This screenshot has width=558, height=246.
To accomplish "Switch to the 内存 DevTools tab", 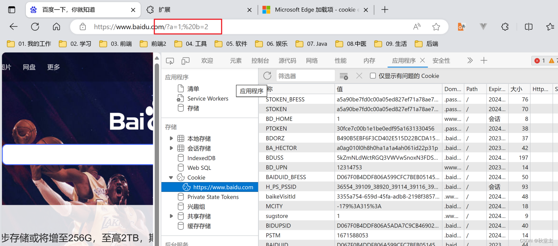I will [x=369, y=61].
